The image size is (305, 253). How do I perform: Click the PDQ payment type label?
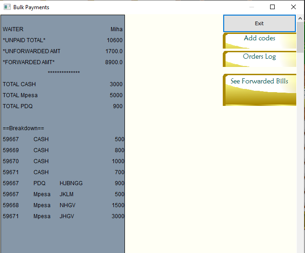(x=40, y=183)
